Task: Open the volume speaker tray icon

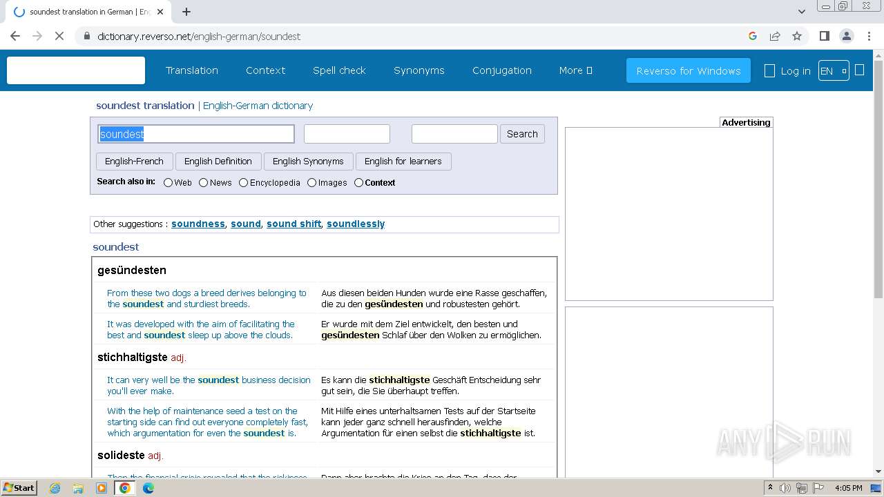Action: (x=785, y=488)
